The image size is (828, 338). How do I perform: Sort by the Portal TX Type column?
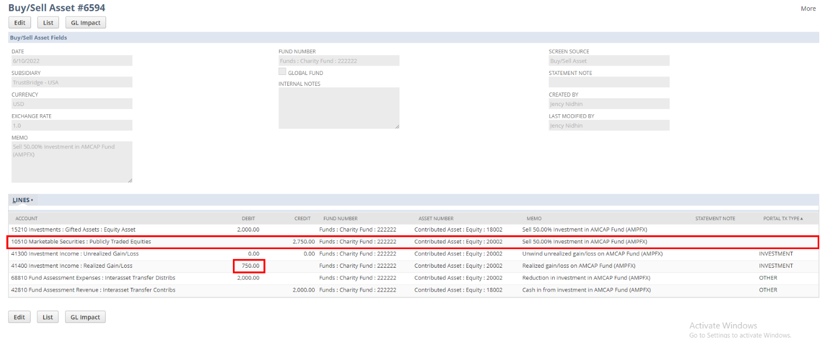tap(782, 219)
